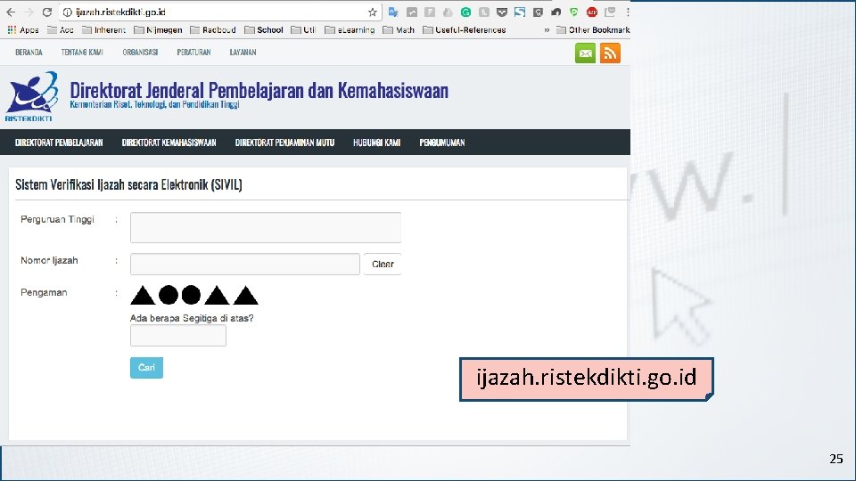Open the PERATURAN menu item
The image size is (856, 481).
(193, 53)
